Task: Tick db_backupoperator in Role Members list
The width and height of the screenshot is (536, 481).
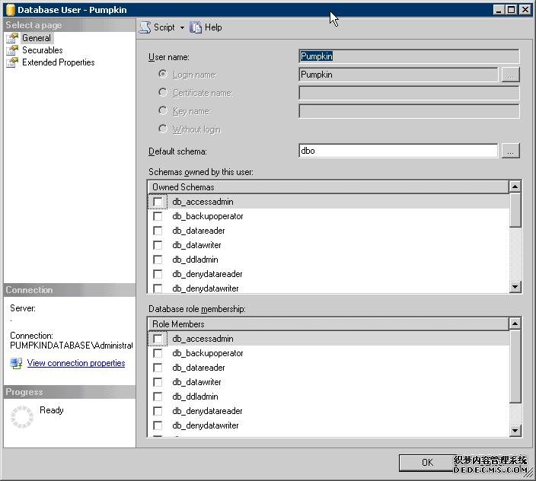Action: pos(158,353)
